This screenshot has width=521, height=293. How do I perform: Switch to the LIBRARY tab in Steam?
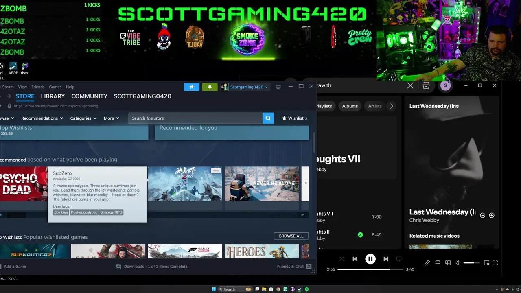[53, 96]
